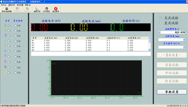The height and width of the screenshot is (107, 188).
Task: Open the 试样厚度(mm) dropdown
Action: click(x=184, y=40)
